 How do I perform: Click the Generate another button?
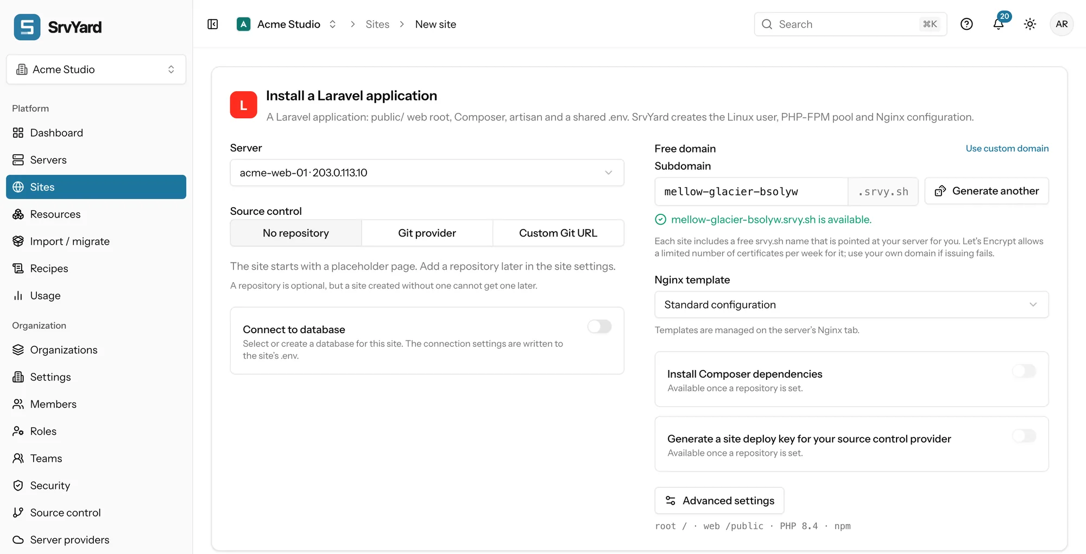987,191
